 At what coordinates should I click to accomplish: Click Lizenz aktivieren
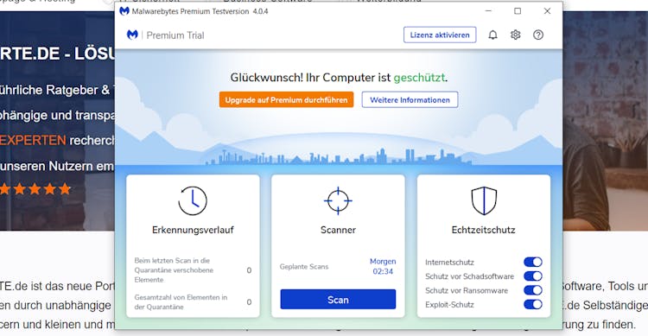pyautogui.click(x=440, y=35)
